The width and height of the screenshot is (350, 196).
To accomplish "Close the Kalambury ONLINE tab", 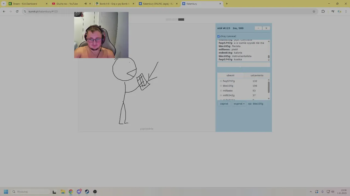I will tap(177, 4).
